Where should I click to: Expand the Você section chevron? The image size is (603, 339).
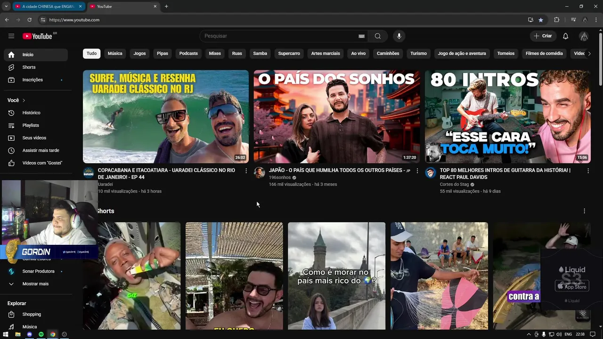point(24,100)
